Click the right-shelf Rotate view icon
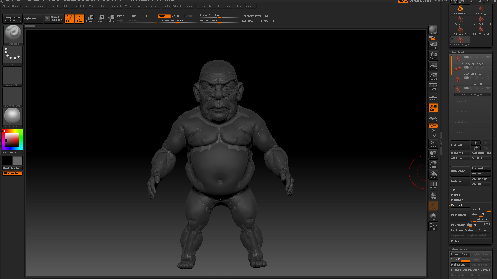The height and width of the screenshot is (279, 497). pyautogui.click(x=433, y=175)
